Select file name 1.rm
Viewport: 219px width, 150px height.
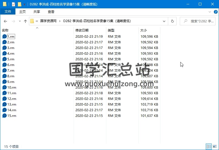11,36
